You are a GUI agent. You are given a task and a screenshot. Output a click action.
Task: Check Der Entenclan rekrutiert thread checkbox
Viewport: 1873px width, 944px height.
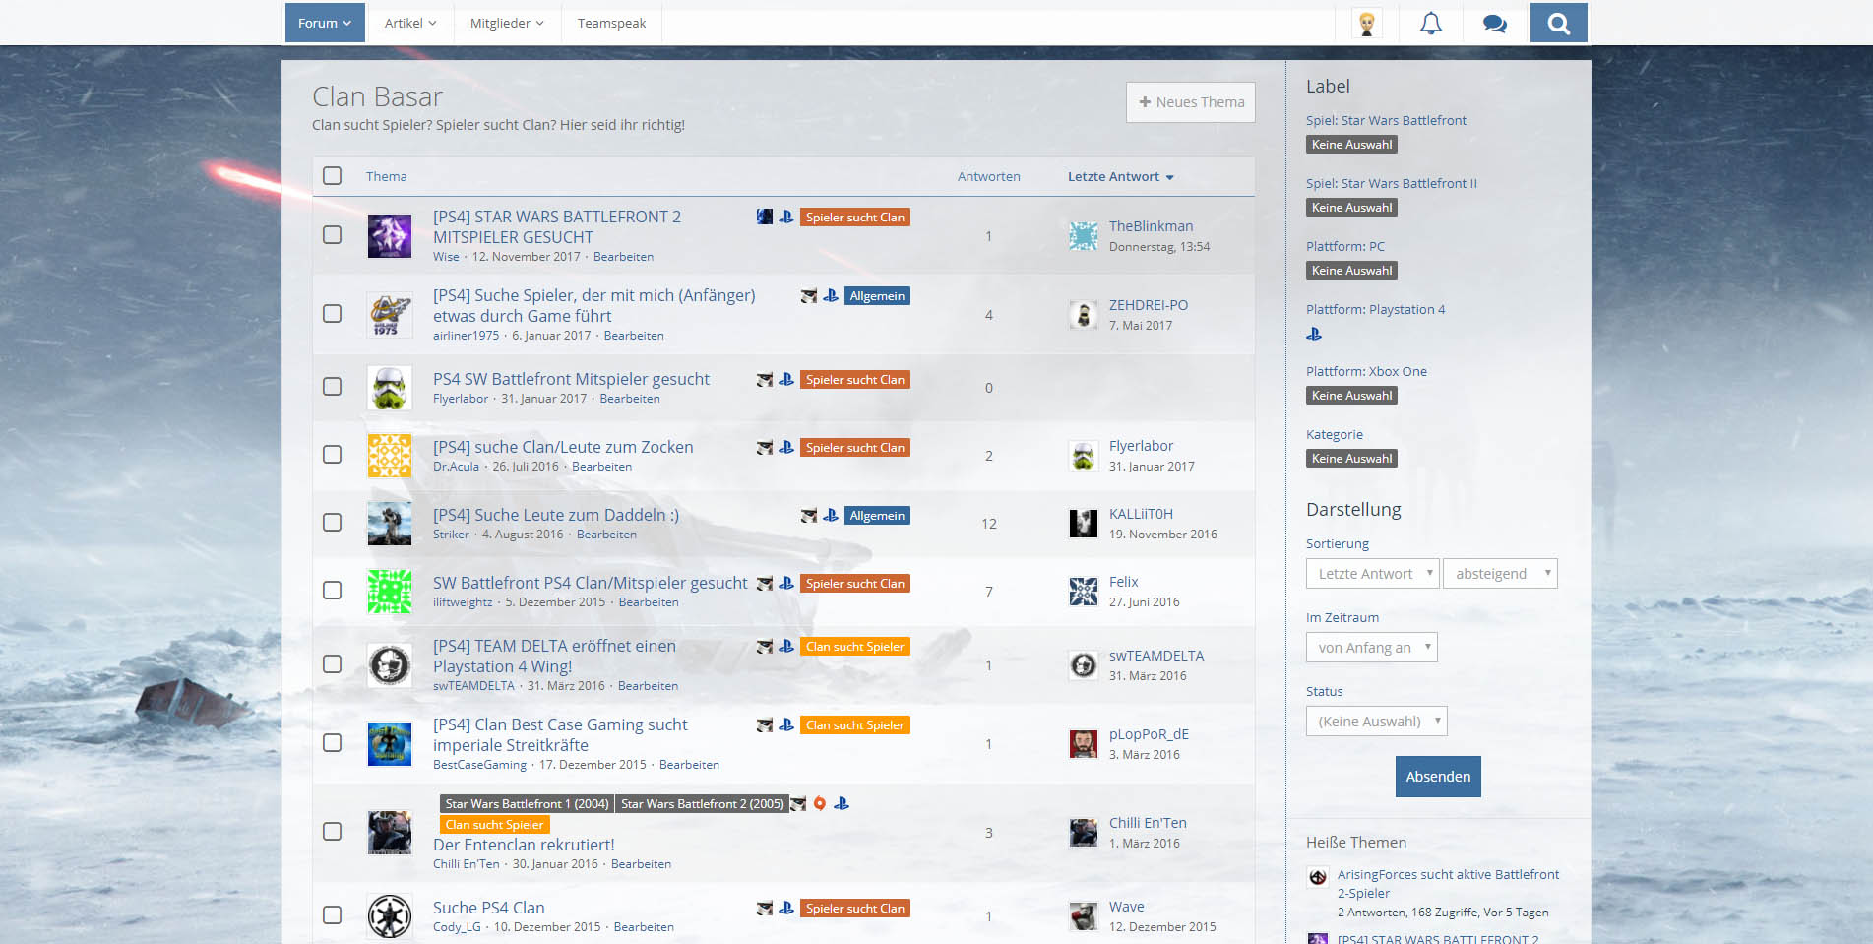tap(333, 832)
